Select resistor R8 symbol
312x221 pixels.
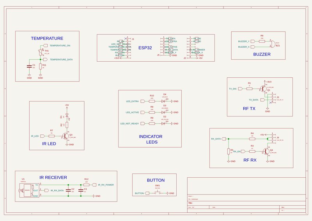tap(152, 112)
